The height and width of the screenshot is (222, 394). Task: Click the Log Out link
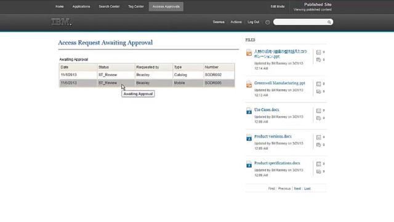coord(253,22)
